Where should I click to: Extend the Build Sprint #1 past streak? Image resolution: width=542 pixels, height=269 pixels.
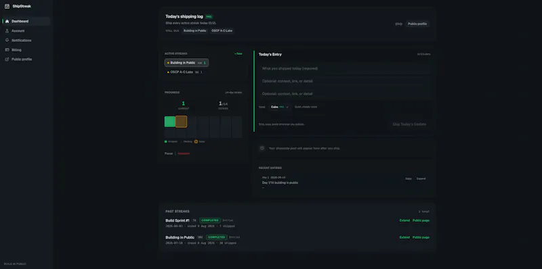404,220
